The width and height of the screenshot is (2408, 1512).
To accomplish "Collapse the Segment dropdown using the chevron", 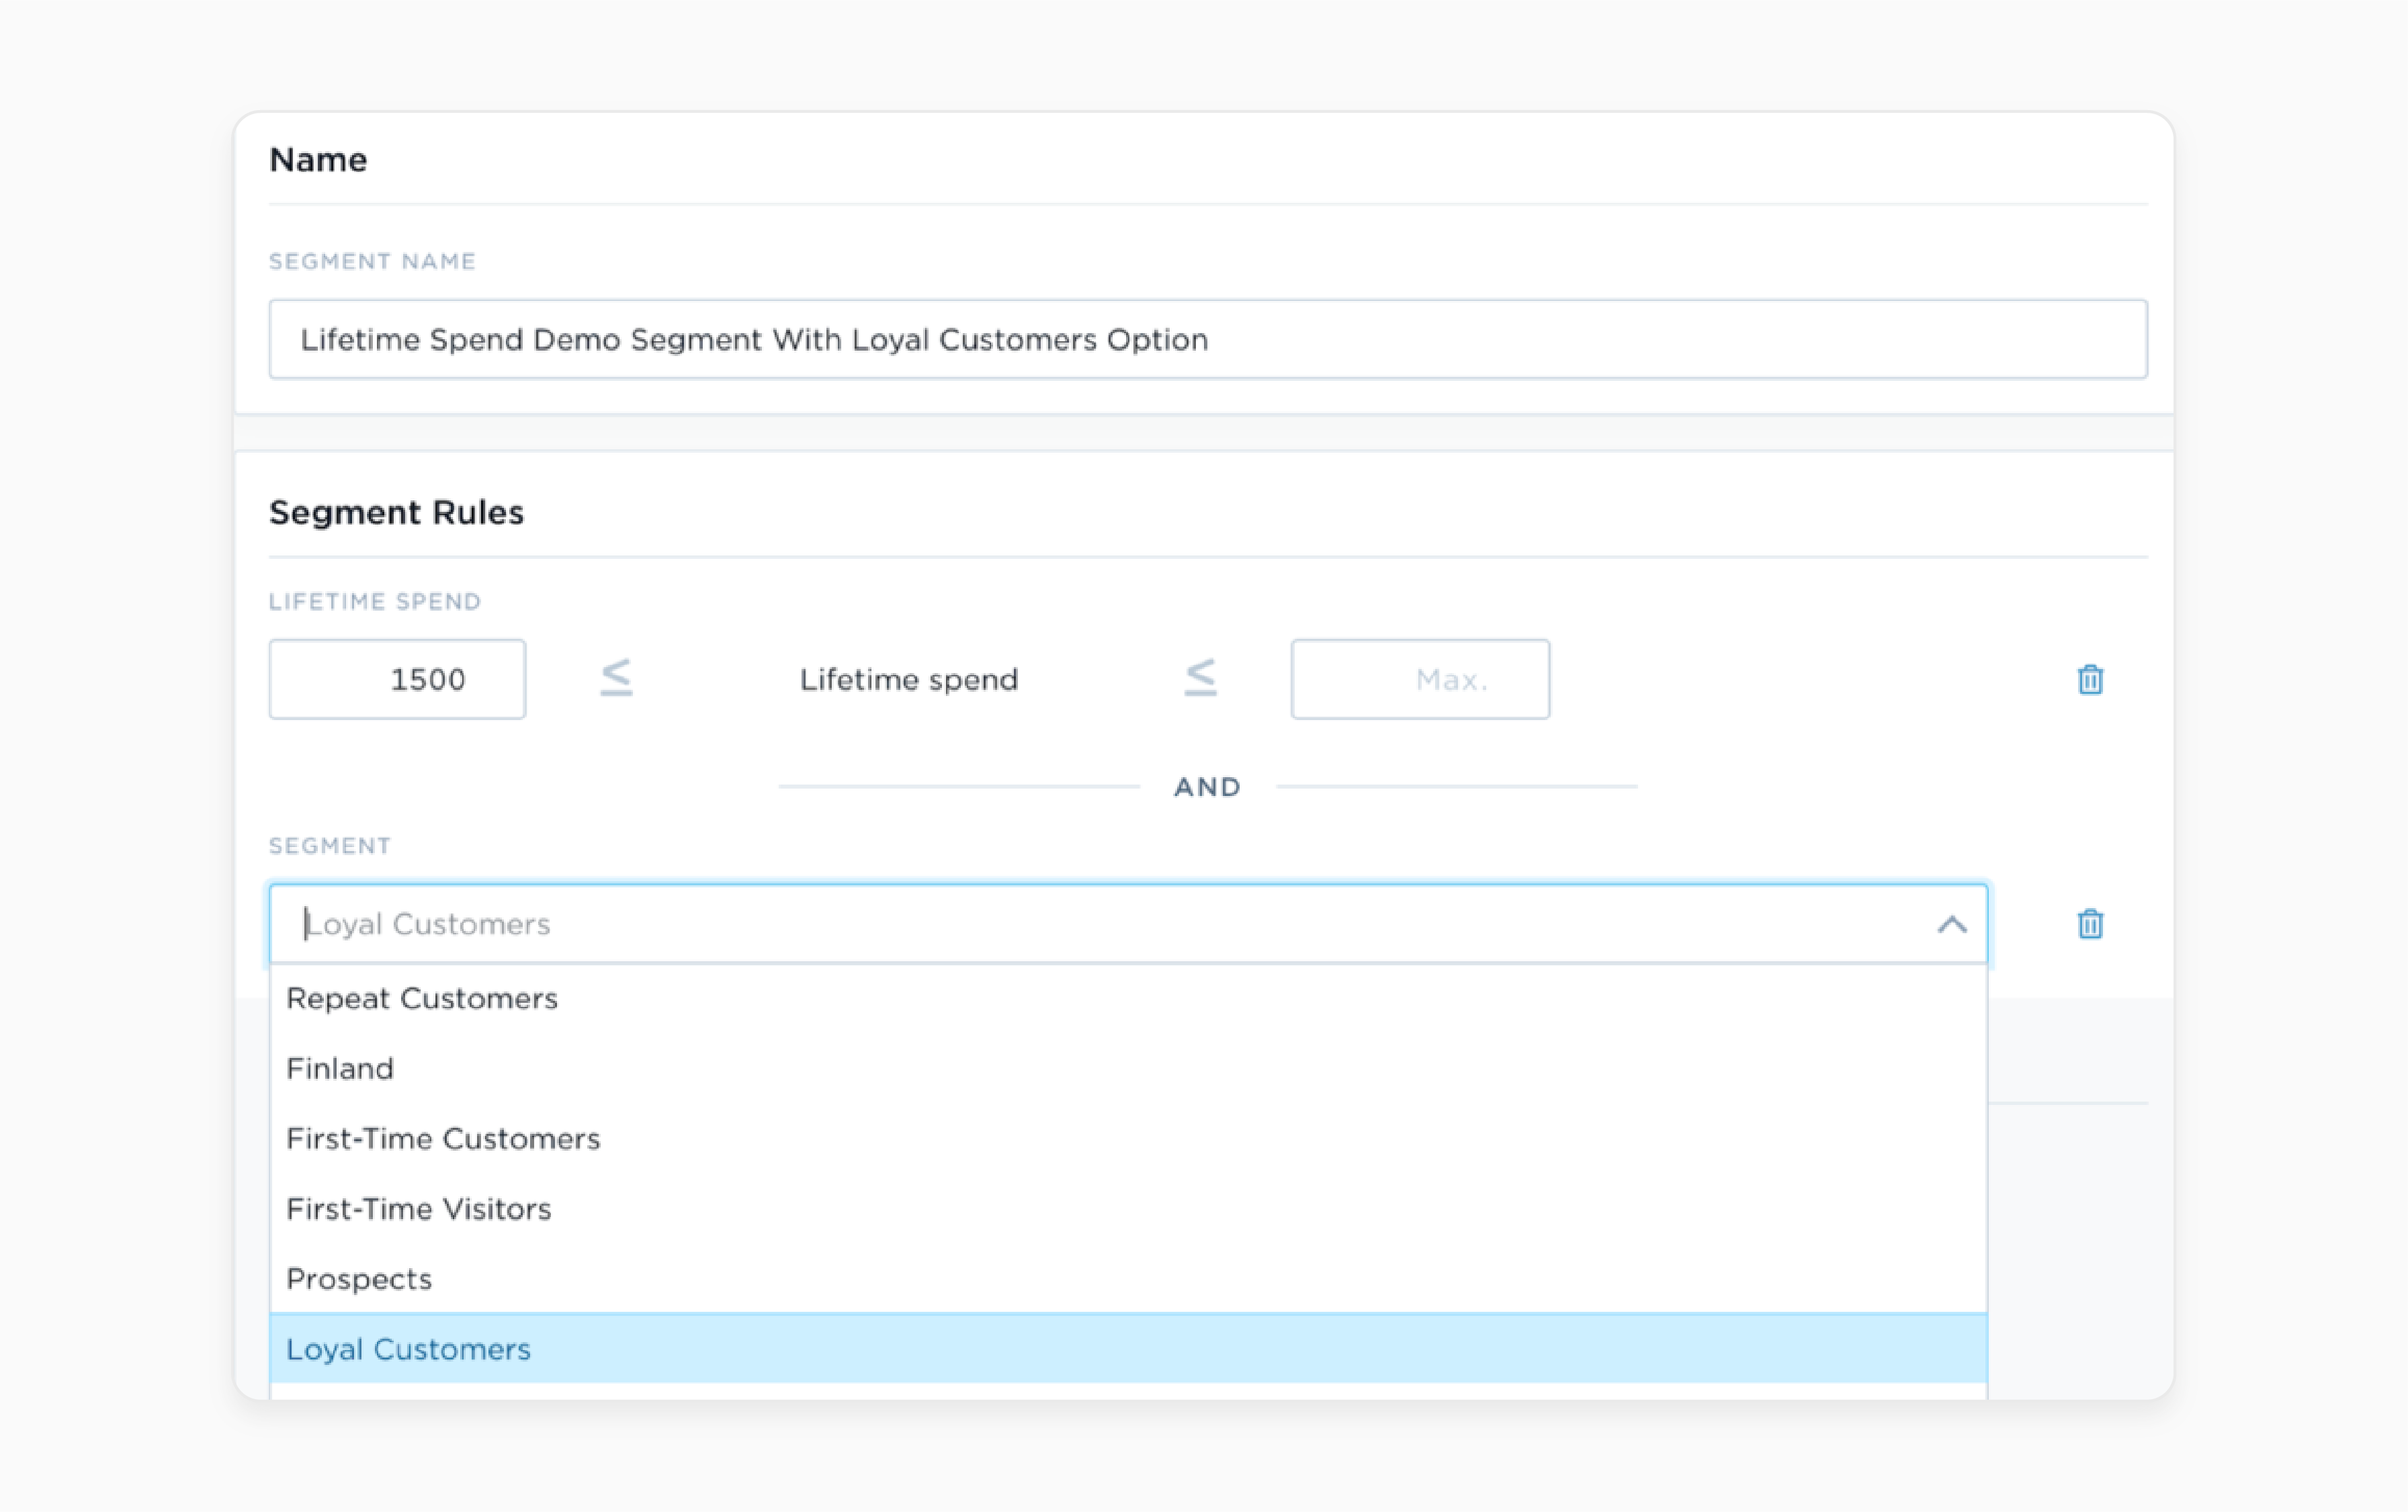I will 1951,924.
